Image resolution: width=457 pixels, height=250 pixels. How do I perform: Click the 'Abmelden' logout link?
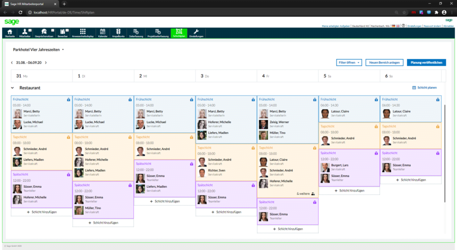449,26
